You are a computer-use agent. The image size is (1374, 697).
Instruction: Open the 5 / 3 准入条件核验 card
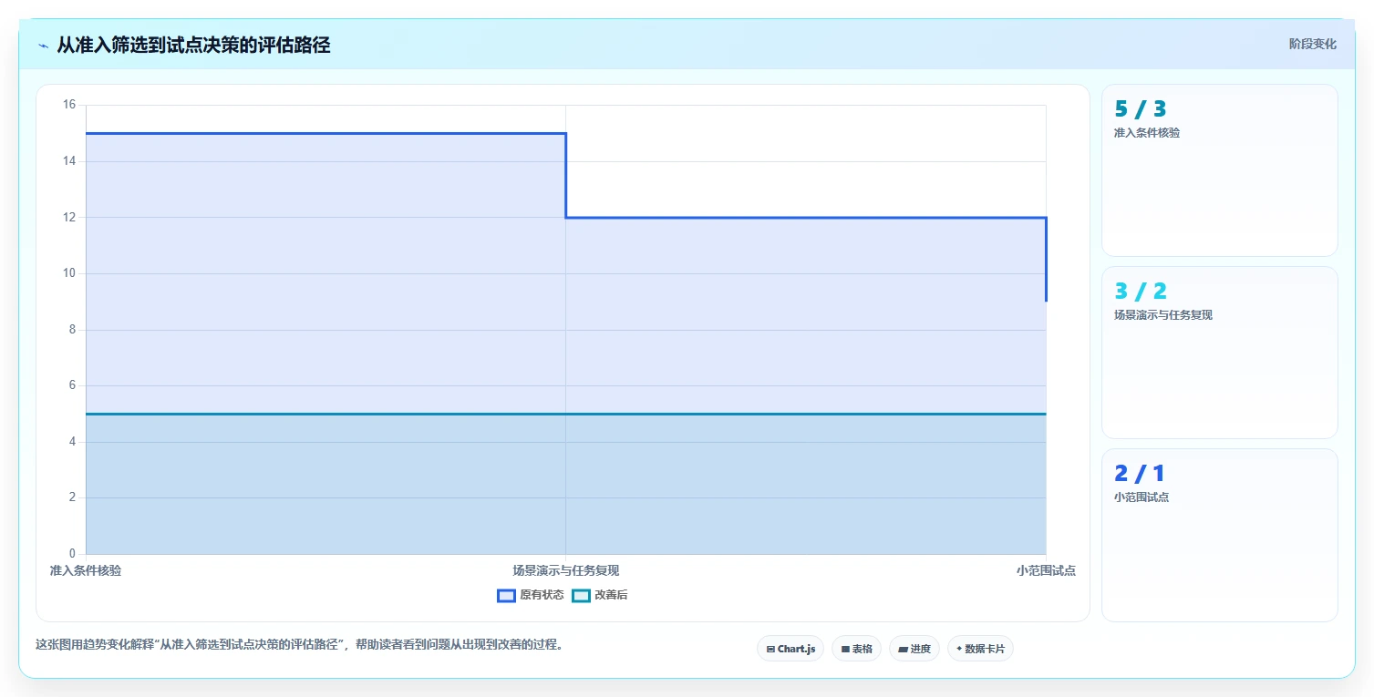coord(1220,170)
